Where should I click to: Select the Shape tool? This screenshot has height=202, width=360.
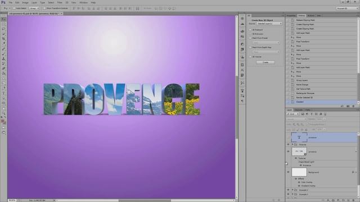click(x=3, y=103)
